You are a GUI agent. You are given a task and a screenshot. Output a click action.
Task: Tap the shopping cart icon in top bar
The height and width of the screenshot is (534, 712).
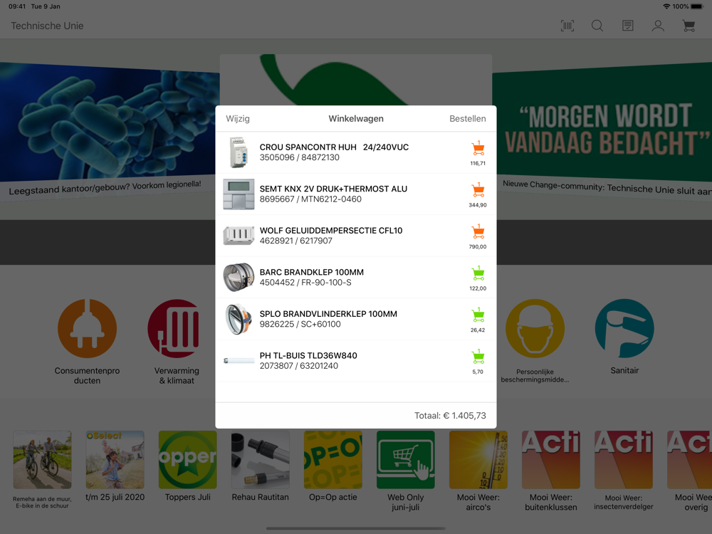(689, 26)
